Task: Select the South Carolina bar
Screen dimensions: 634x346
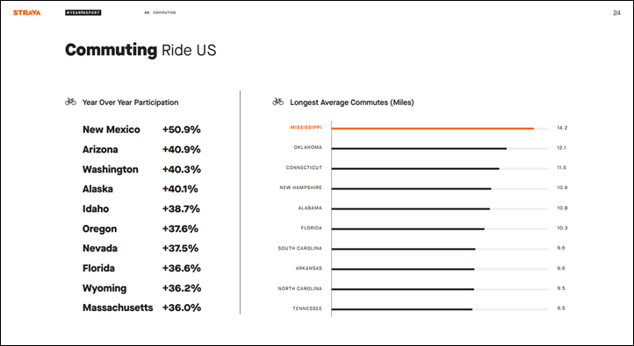Action: click(404, 249)
